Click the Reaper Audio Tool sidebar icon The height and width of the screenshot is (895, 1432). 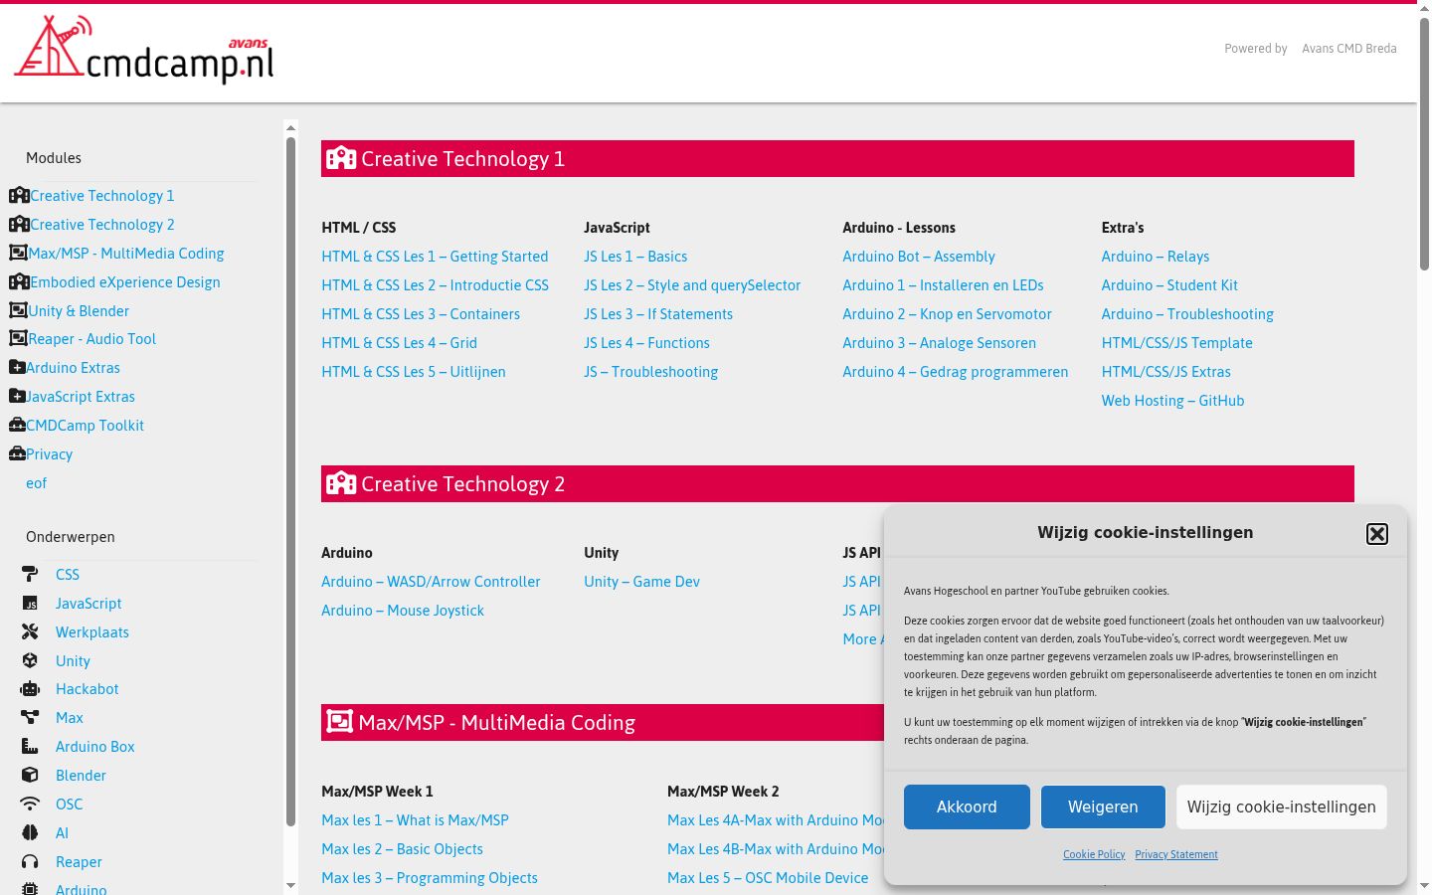(x=18, y=339)
